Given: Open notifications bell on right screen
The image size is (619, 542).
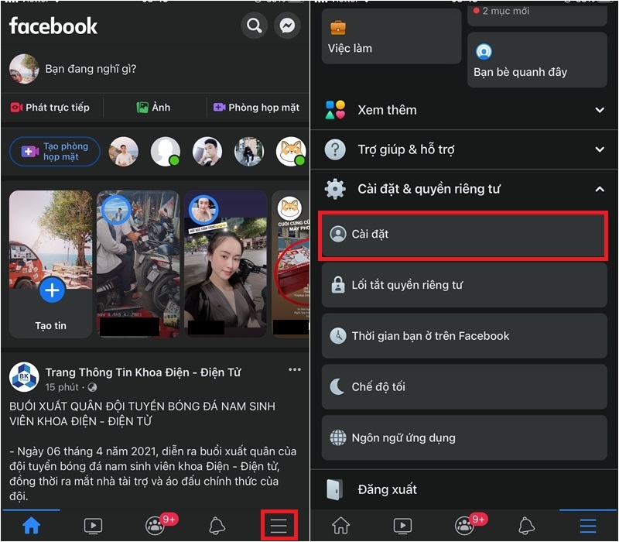Looking at the screenshot, I should coord(527,526).
